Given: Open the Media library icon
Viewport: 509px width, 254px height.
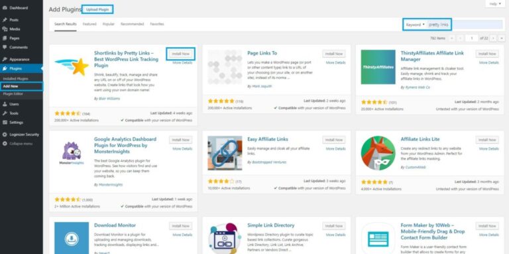Looking at the screenshot, I should click(x=5, y=29).
